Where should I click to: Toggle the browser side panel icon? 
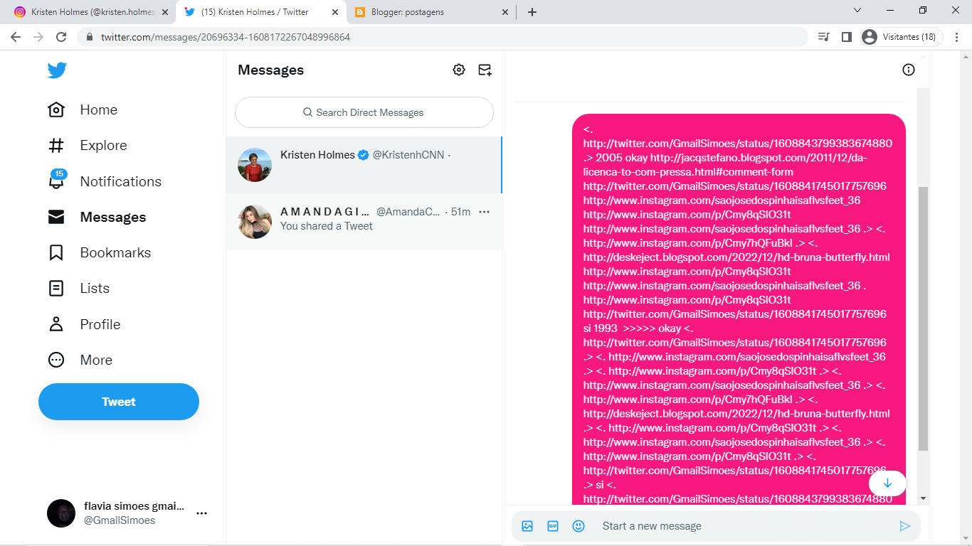847,37
